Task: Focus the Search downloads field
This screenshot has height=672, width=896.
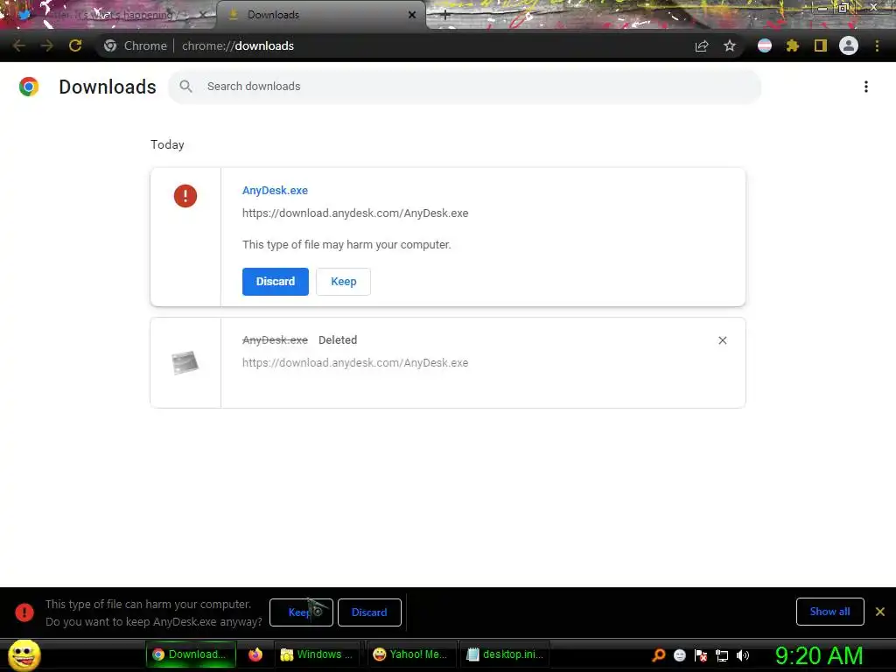Action: 465,87
